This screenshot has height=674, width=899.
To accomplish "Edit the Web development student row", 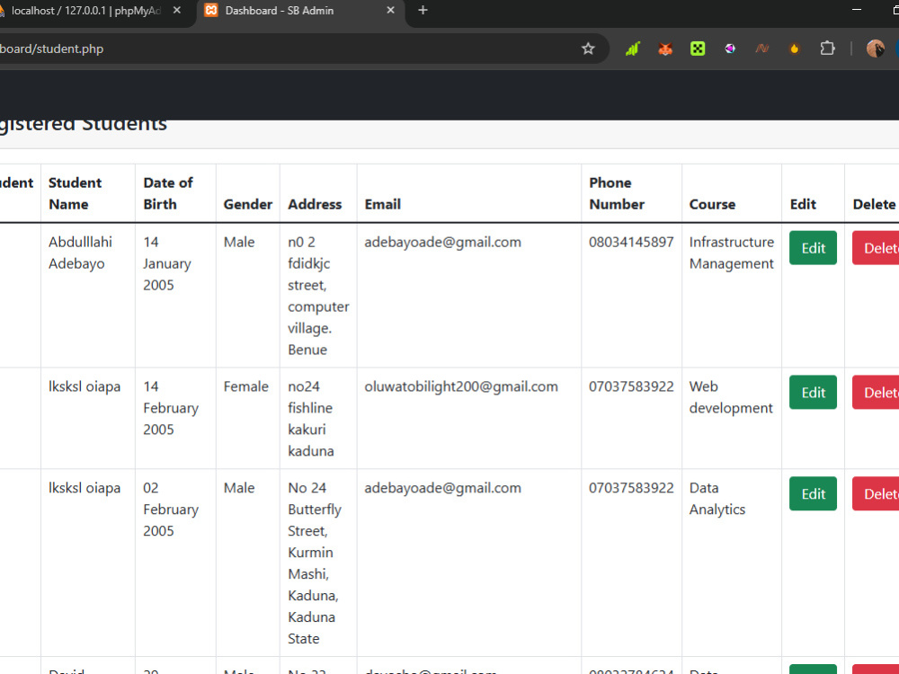I will point(813,392).
